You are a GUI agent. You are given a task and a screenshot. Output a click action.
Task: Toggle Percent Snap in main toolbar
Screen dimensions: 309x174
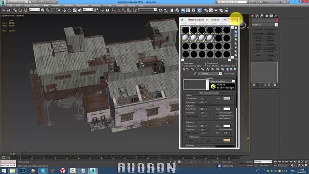(x=124, y=10)
